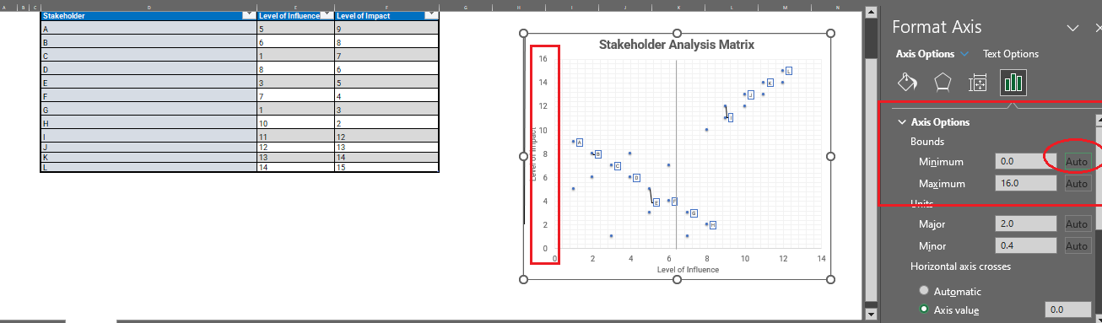Select data label K in chart
The width and height of the screenshot is (1102, 323).
pos(770,83)
